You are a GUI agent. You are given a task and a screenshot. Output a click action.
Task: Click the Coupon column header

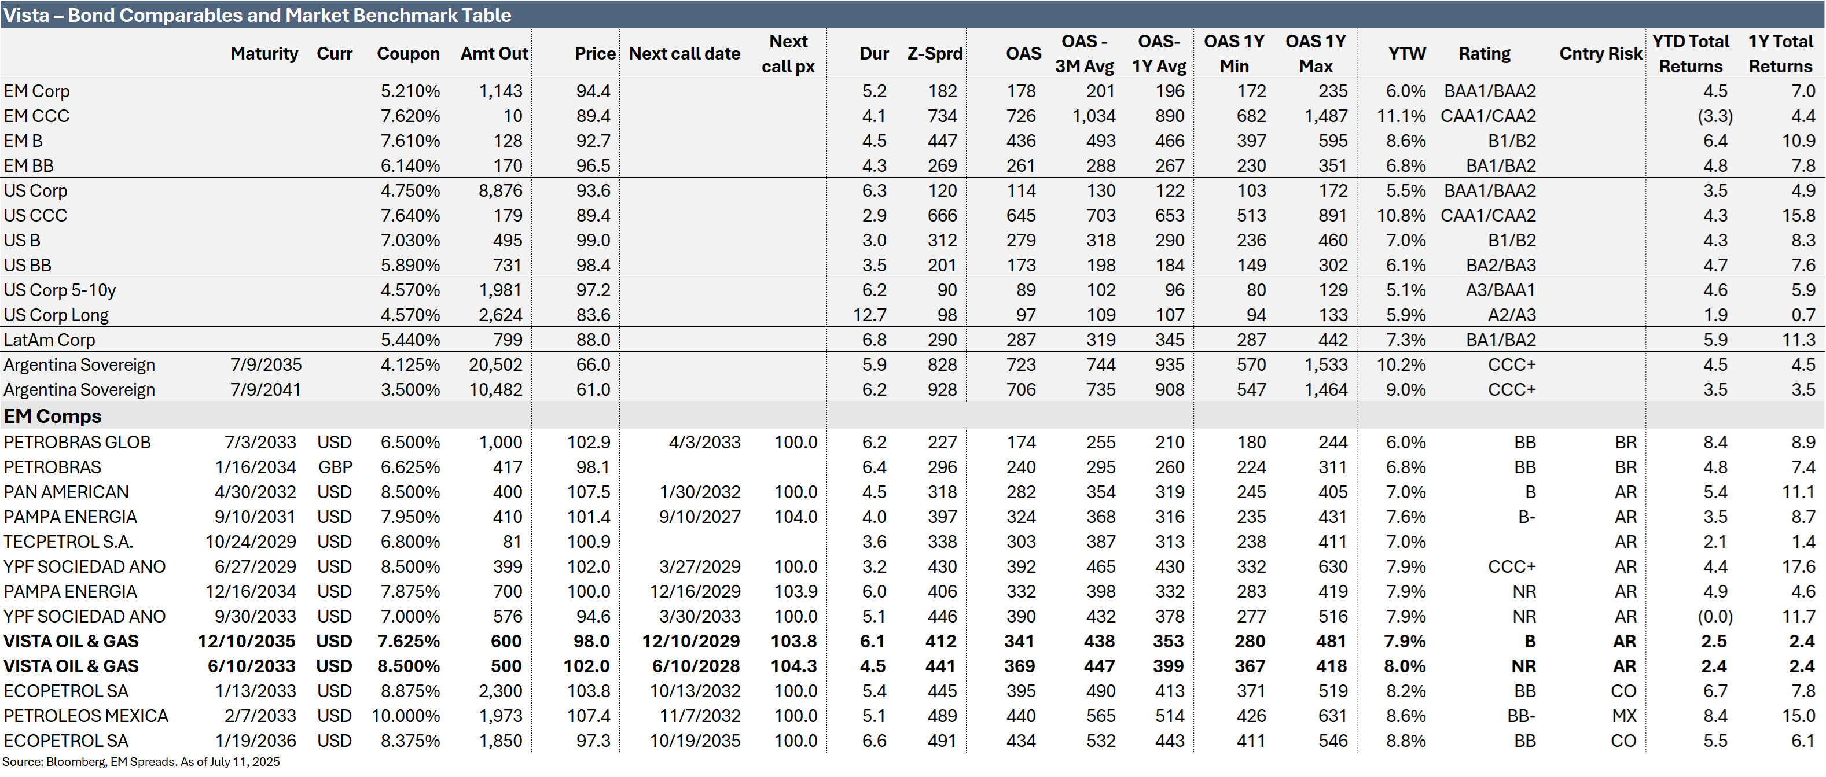click(x=407, y=54)
